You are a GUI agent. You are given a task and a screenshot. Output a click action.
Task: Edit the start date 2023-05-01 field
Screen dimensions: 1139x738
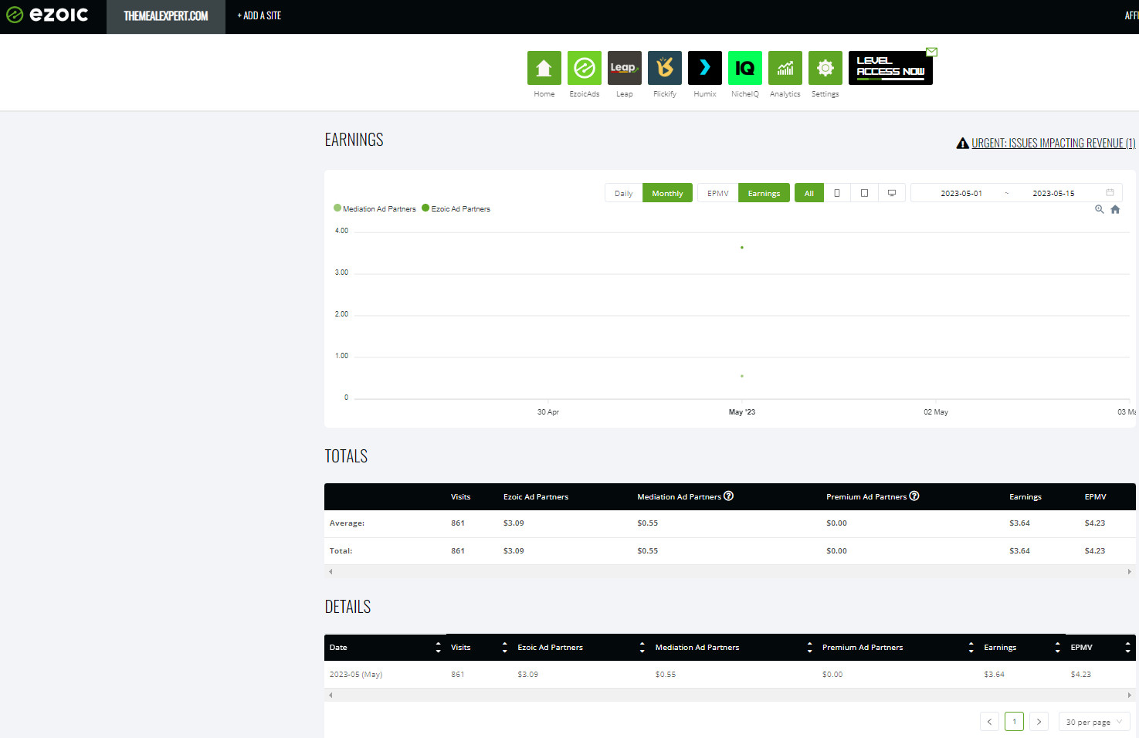(961, 193)
